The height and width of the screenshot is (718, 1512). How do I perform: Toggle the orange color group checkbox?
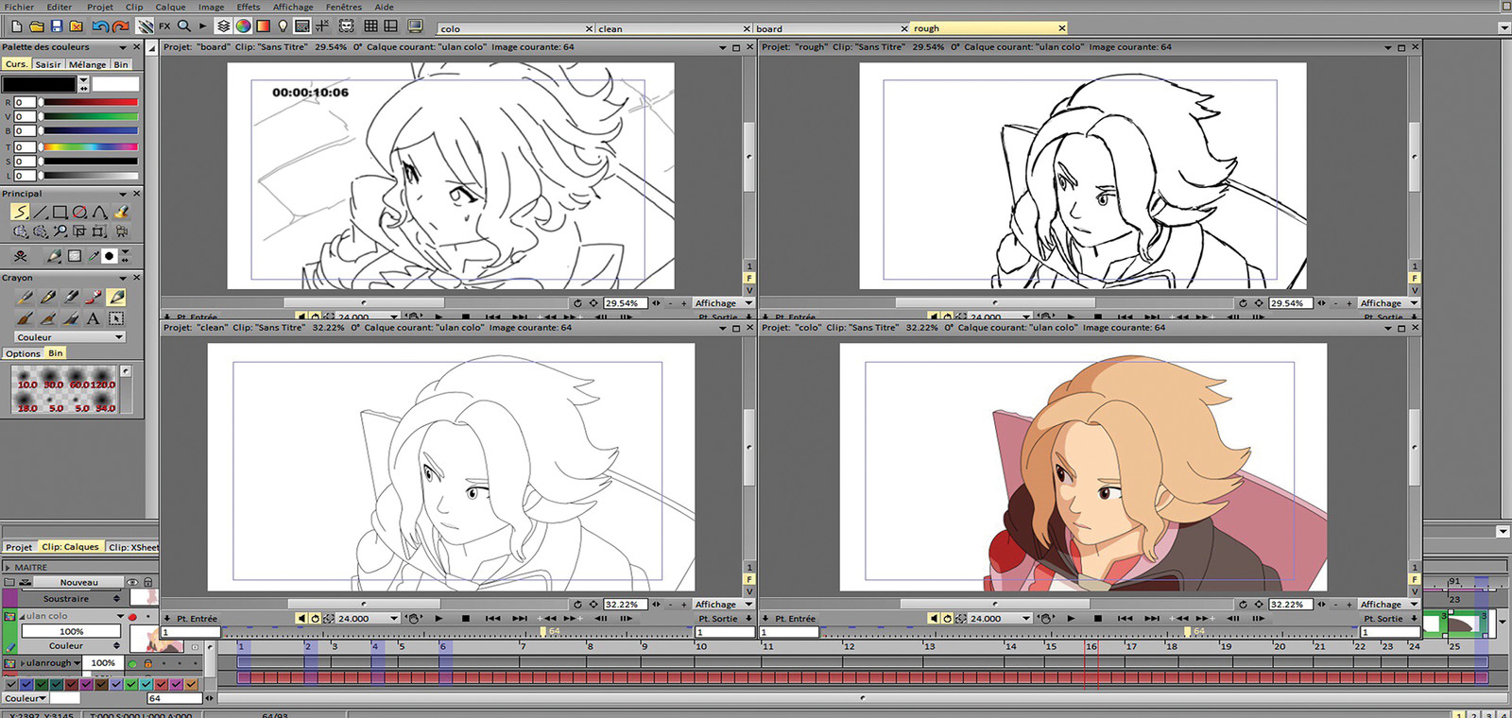[191, 684]
